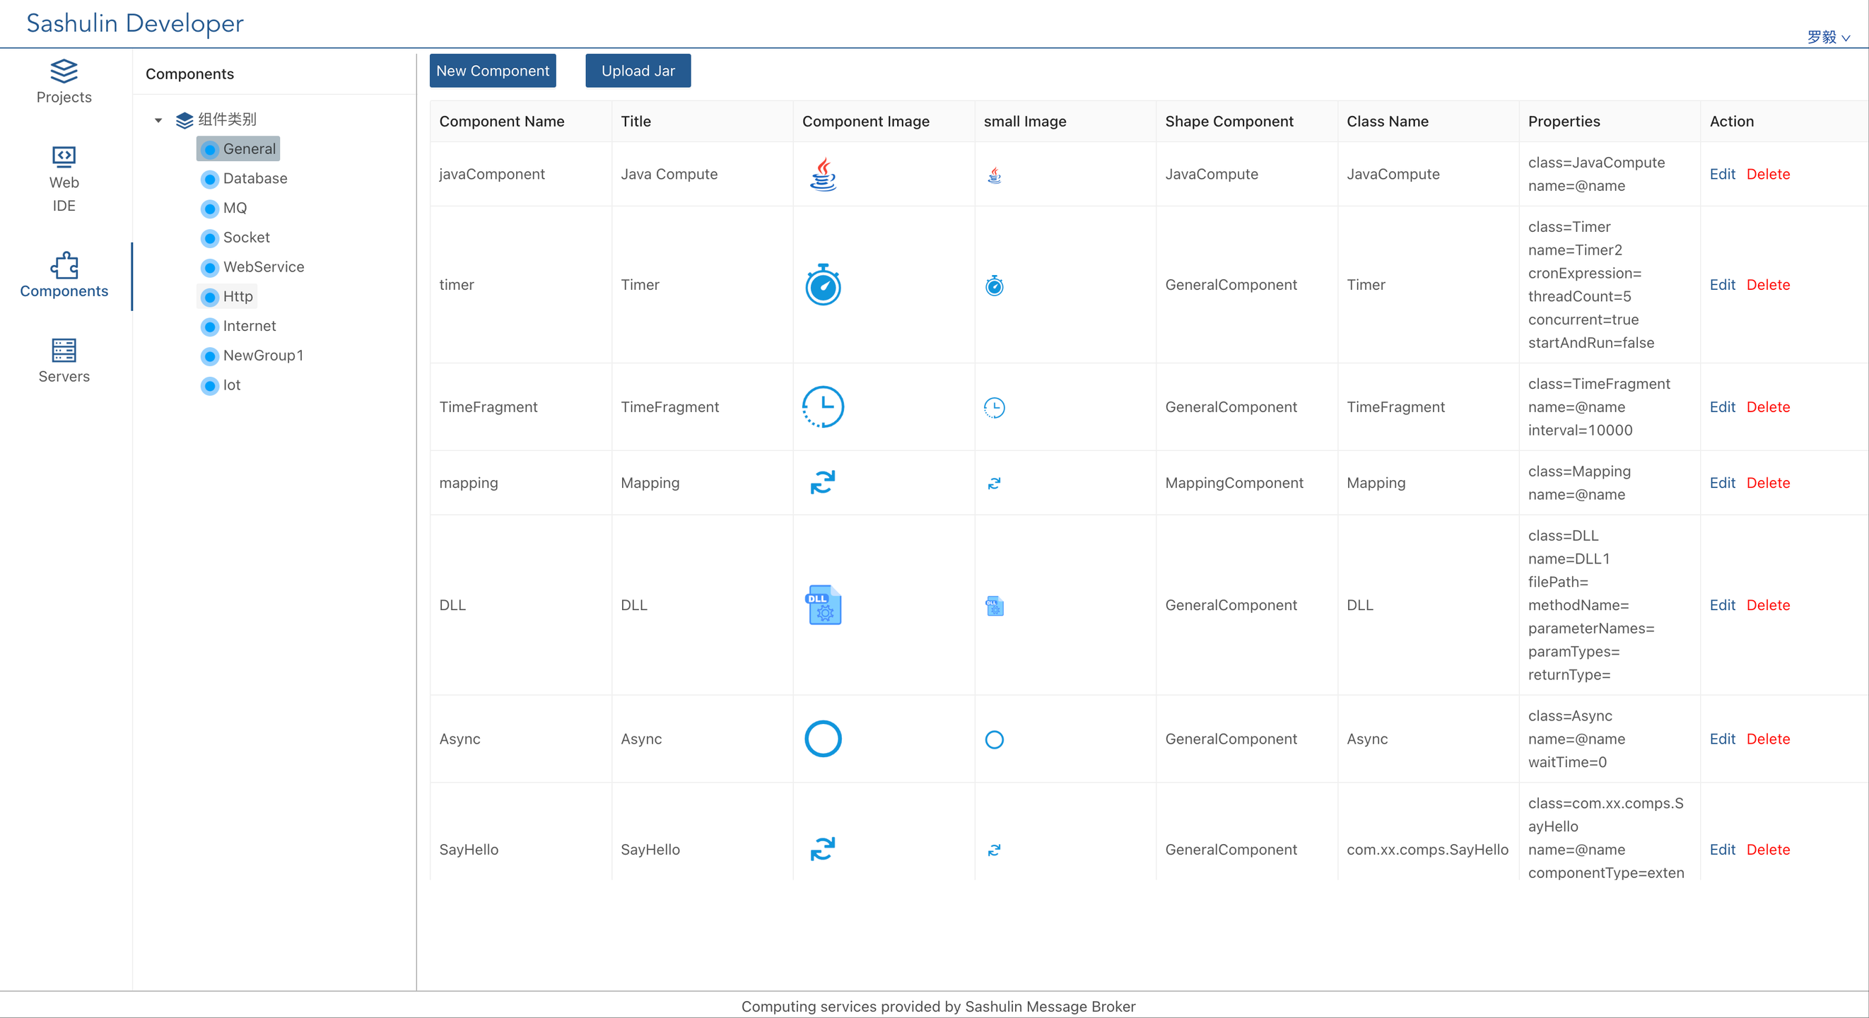Screen dimensions: 1869x1018
Task: Click the TimeFragment clock component image
Action: pos(823,407)
